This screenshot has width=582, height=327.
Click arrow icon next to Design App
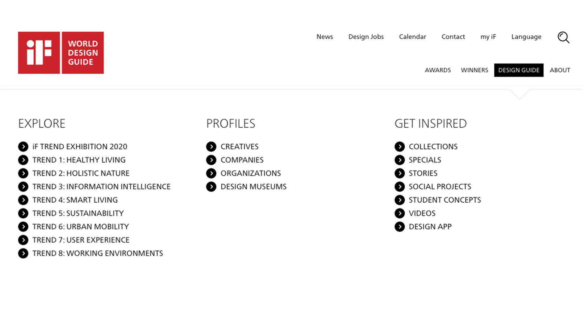point(400,226)
